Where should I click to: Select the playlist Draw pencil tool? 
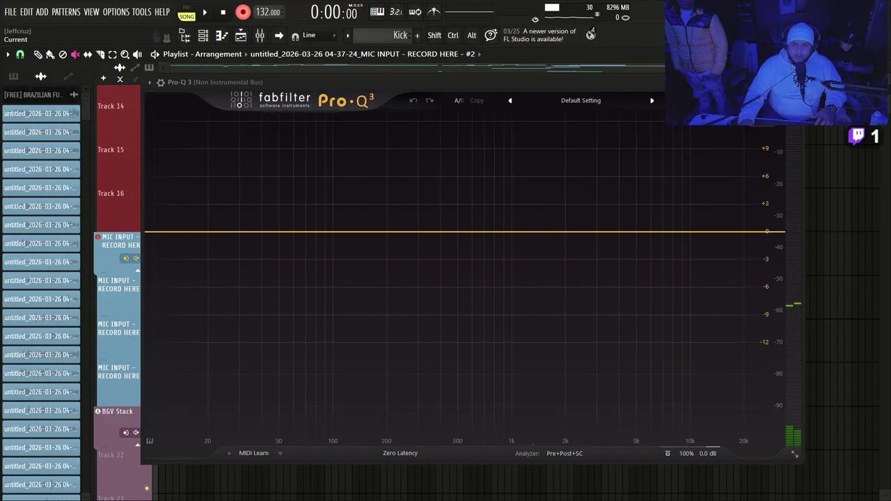tap(38, 54)
